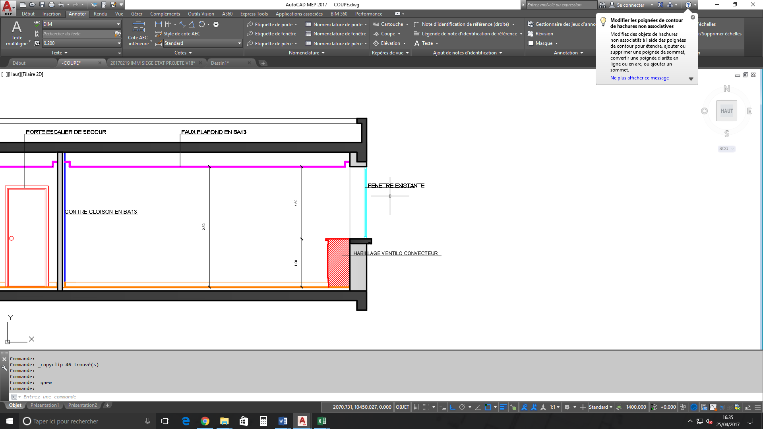Click the center mark circle-plus icon
Image resolution: width=763 pixels, height=429 pixels.
[x=216, y=24]
